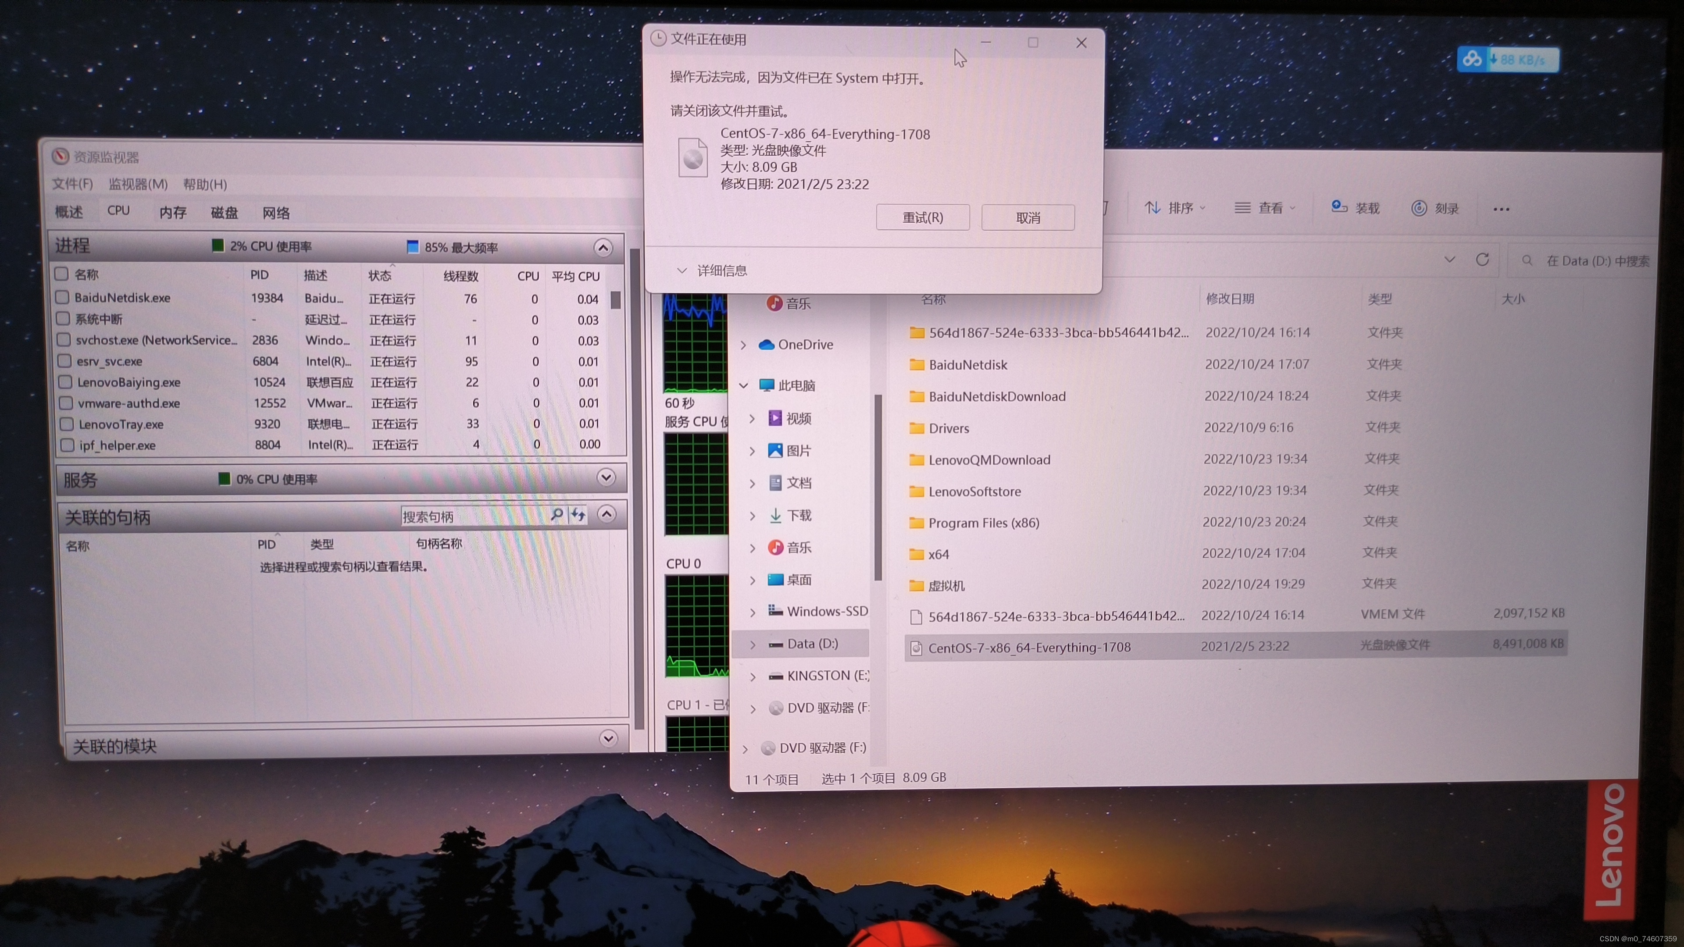
Task: Open OneDrive in the navigation pane
Action: point(805,345)
